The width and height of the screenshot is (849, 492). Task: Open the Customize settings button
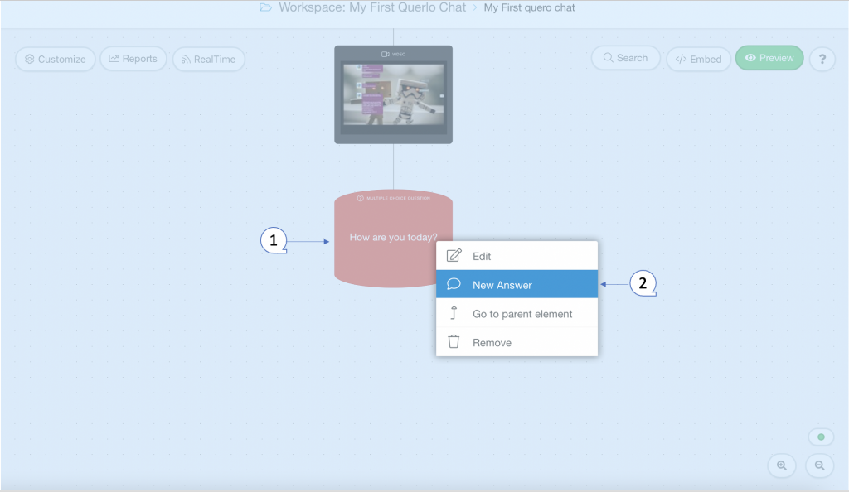56,59
